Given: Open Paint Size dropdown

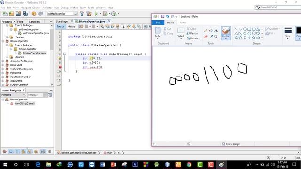Looking at the screenshot, I should [288, 39].
